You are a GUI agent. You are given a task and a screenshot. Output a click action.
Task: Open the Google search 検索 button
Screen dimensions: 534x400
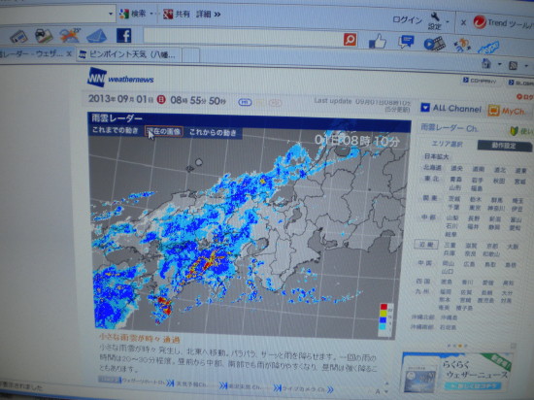pos(133,14)
